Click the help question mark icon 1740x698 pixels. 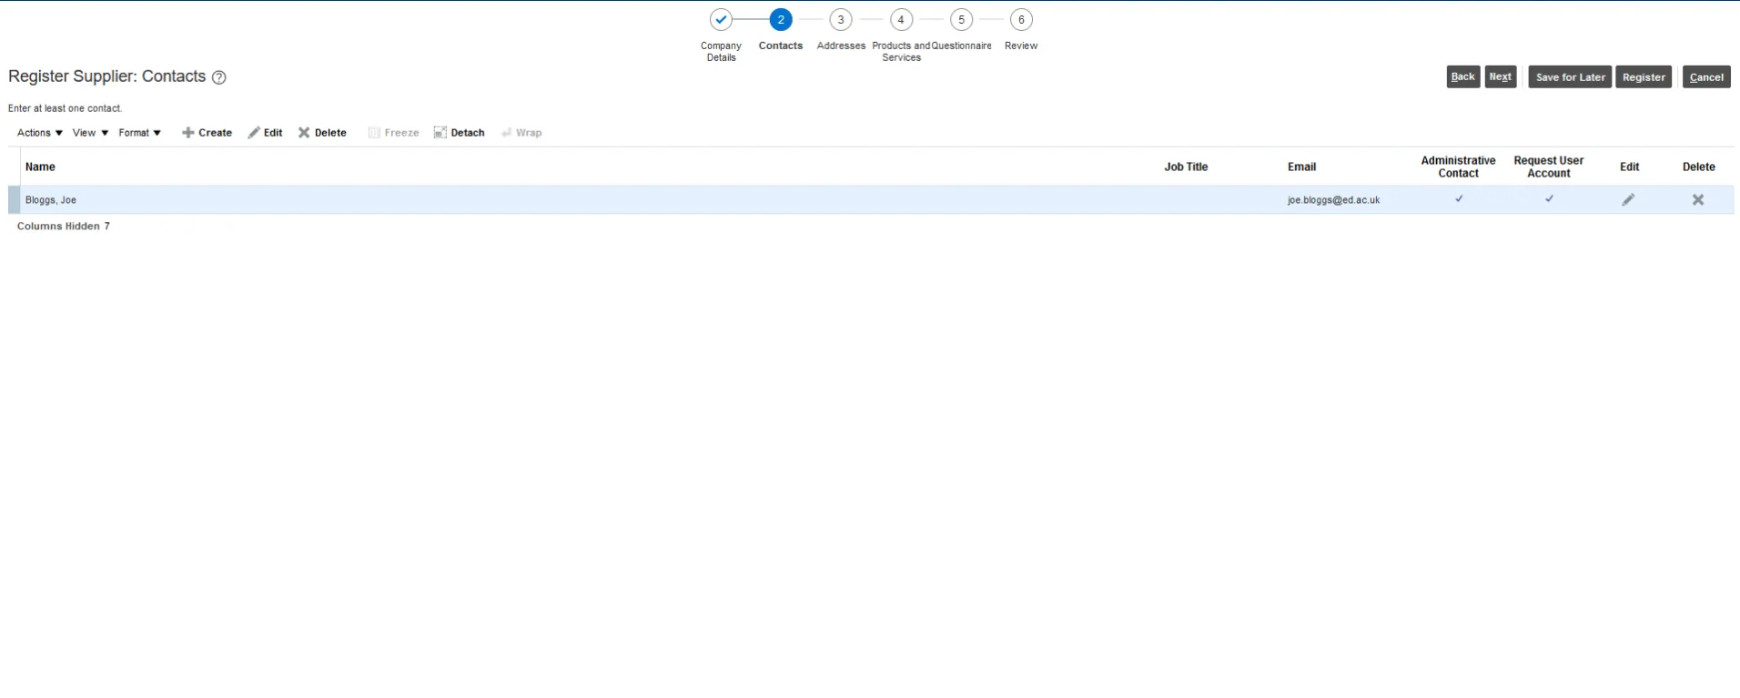coord(218,77)
